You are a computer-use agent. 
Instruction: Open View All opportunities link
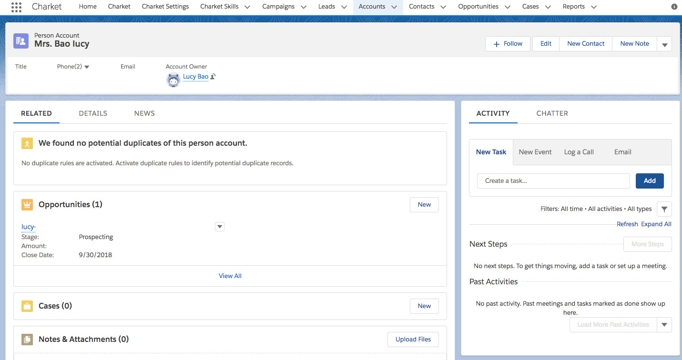pos(230,276)
